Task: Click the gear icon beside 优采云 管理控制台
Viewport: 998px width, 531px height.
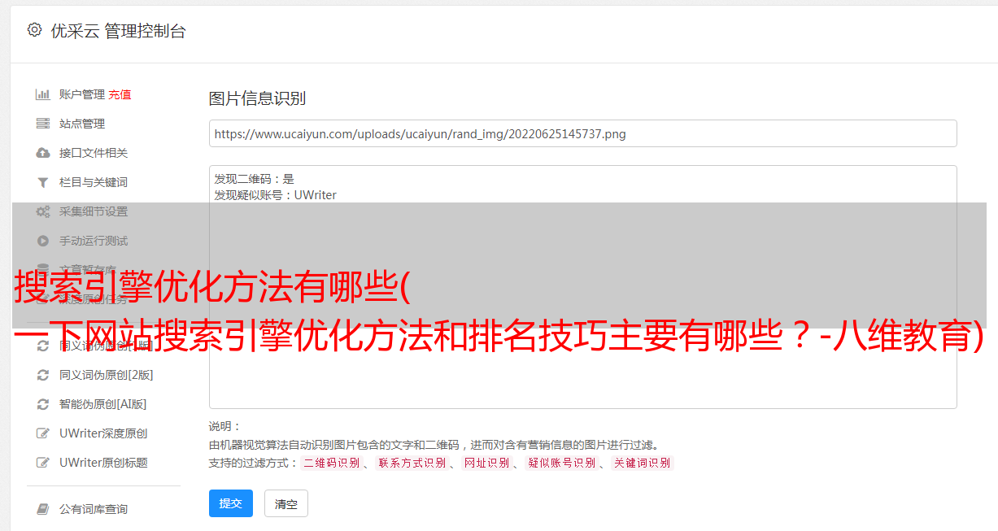Action: tap(34, 31)
